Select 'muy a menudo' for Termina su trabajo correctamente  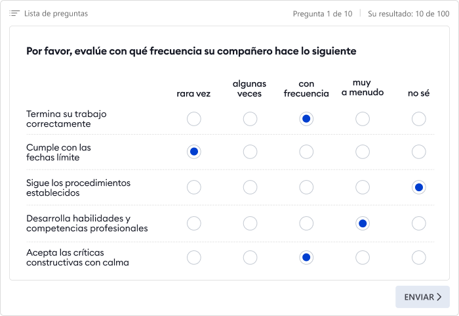(363, 119)
